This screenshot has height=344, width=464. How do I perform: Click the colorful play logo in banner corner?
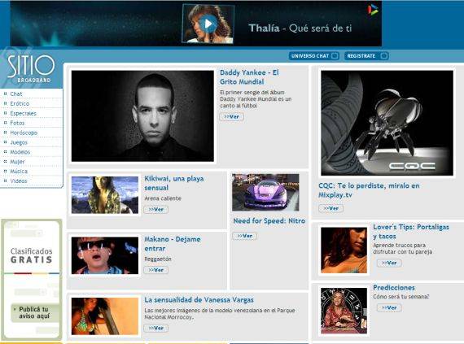373,10
